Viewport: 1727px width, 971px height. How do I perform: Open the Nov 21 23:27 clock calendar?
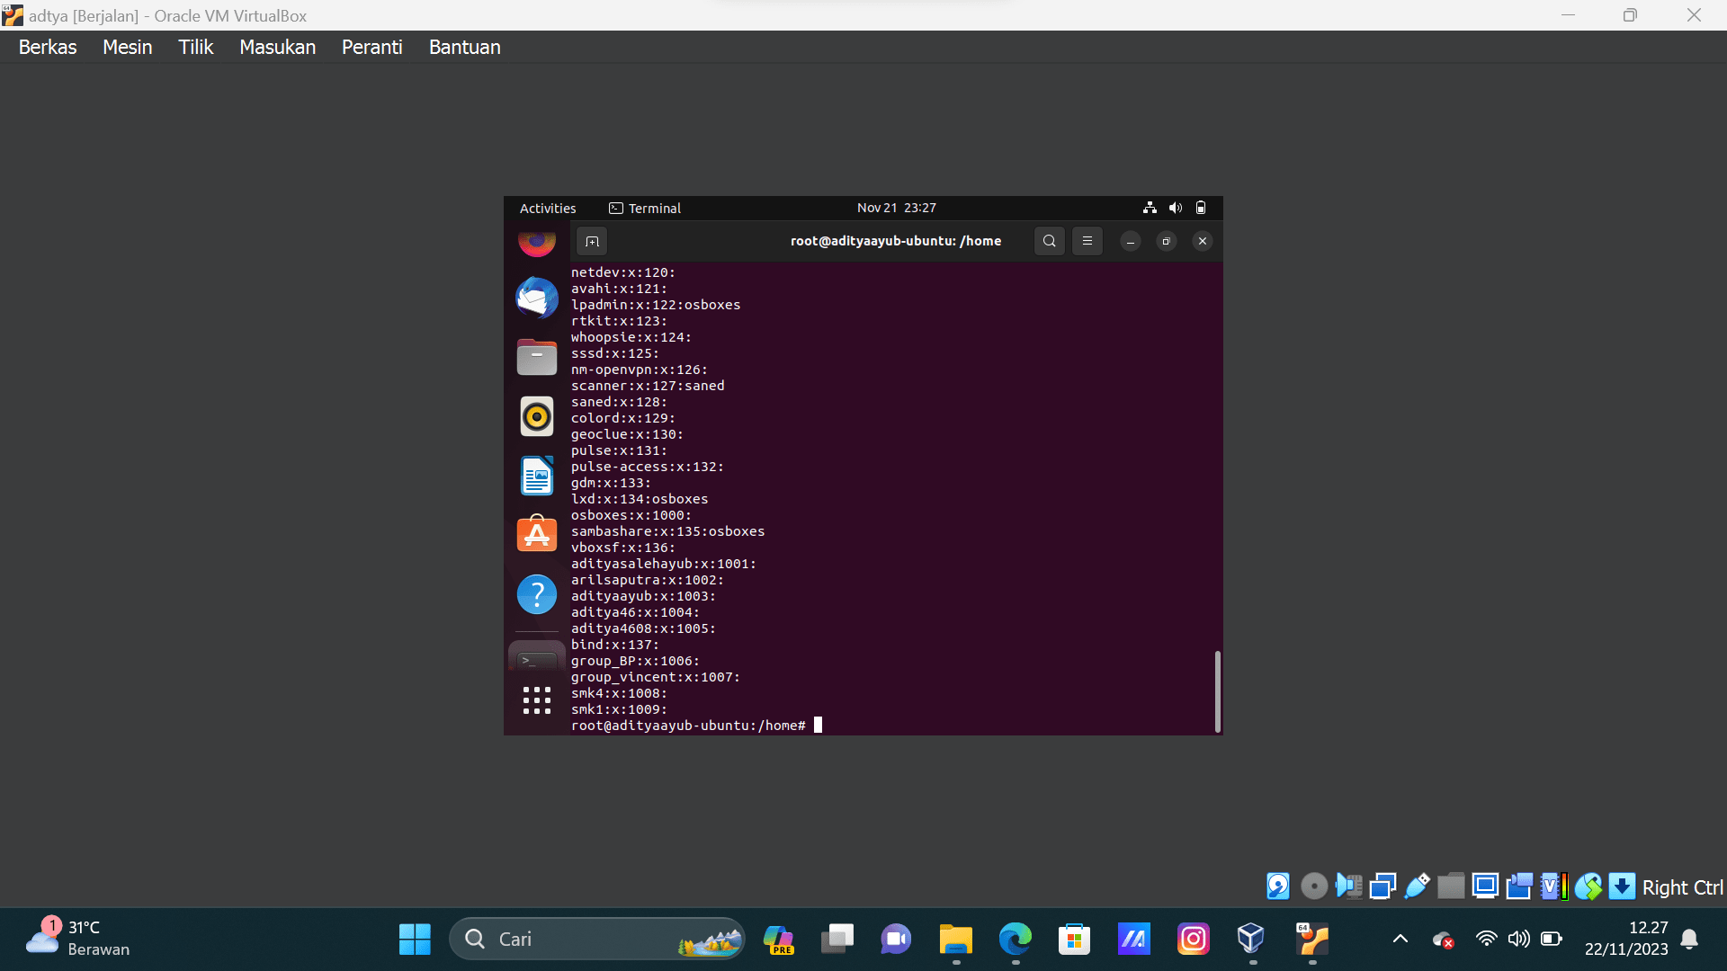[x=896, y=208]
